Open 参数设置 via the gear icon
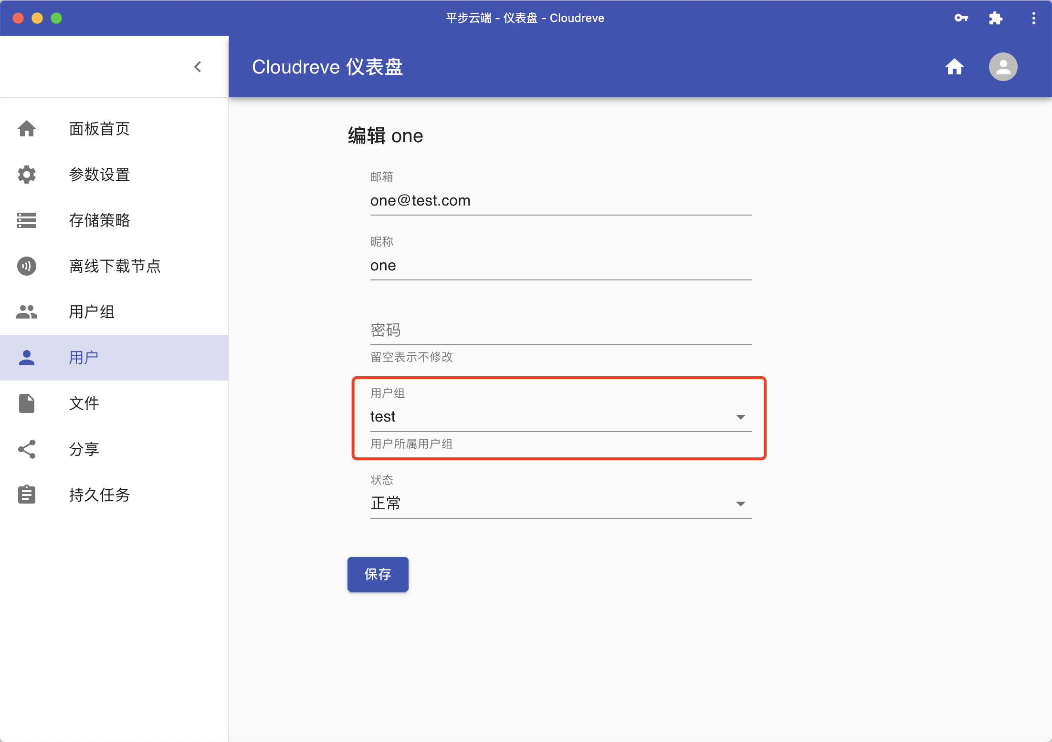 pos(27,175)
